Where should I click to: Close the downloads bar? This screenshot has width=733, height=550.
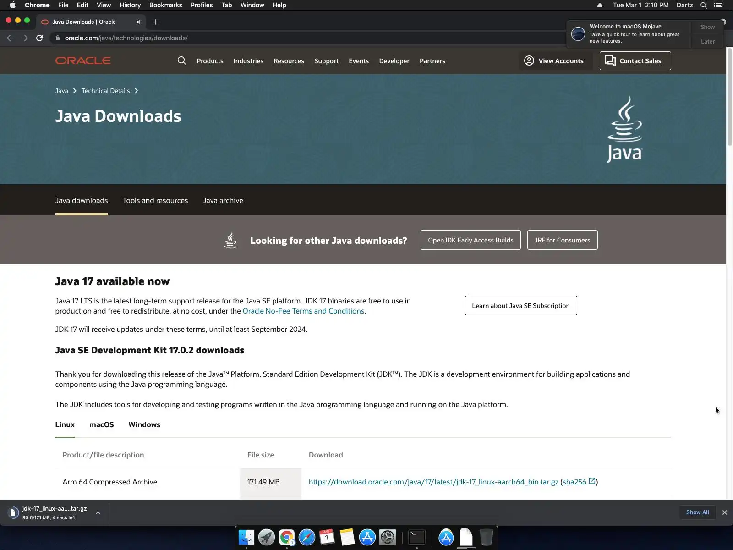click(725, 512)
